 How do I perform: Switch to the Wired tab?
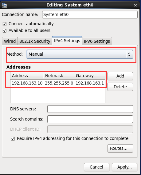[x=10, y=41]
